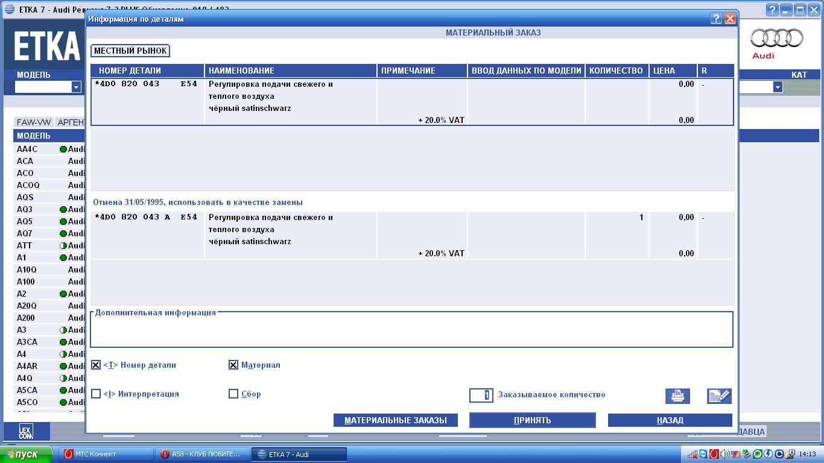Click the blue lightning bolt tray icon
The width and height of the screenshot is (824, 463).
(x=768, y=454)
